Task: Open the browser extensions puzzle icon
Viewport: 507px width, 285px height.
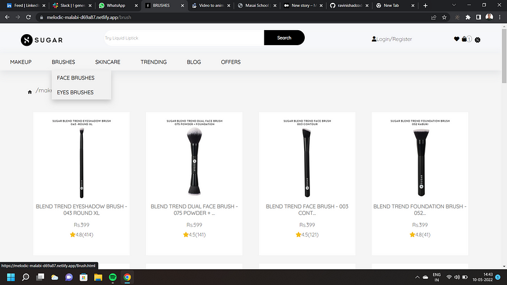Action: [x=468, y=17]
